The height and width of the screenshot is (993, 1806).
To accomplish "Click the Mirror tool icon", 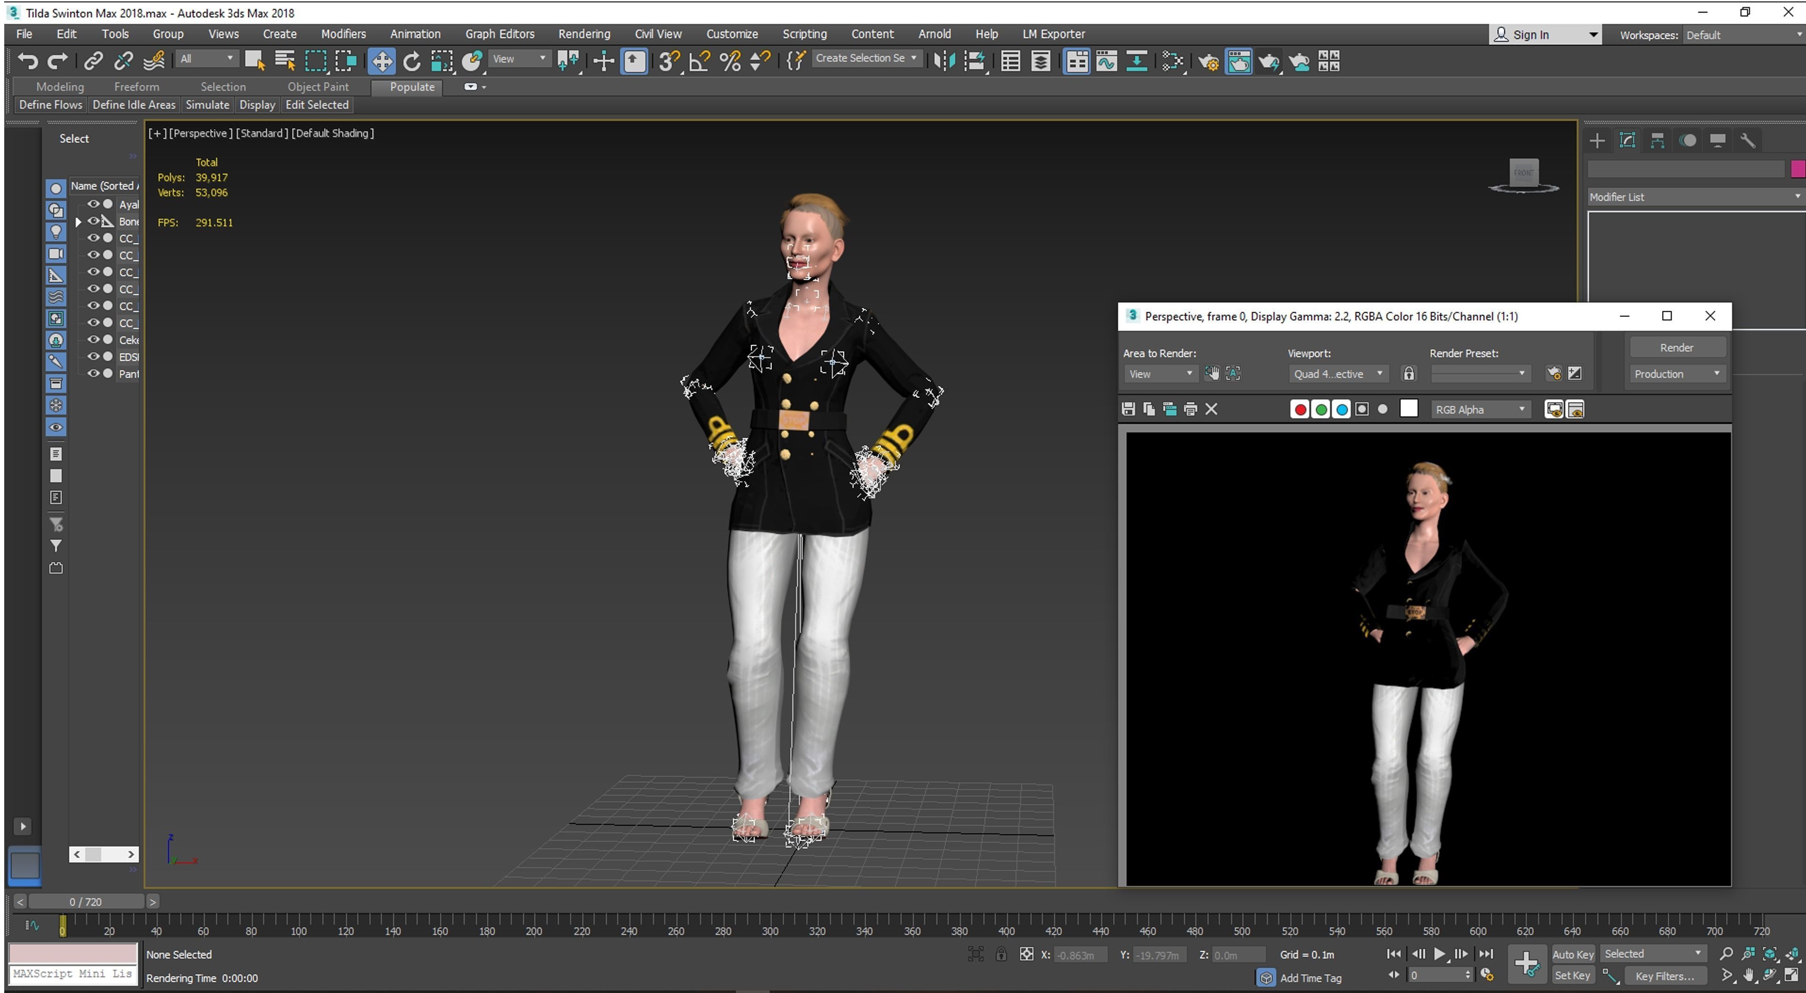I will click(x=944, y=61).
